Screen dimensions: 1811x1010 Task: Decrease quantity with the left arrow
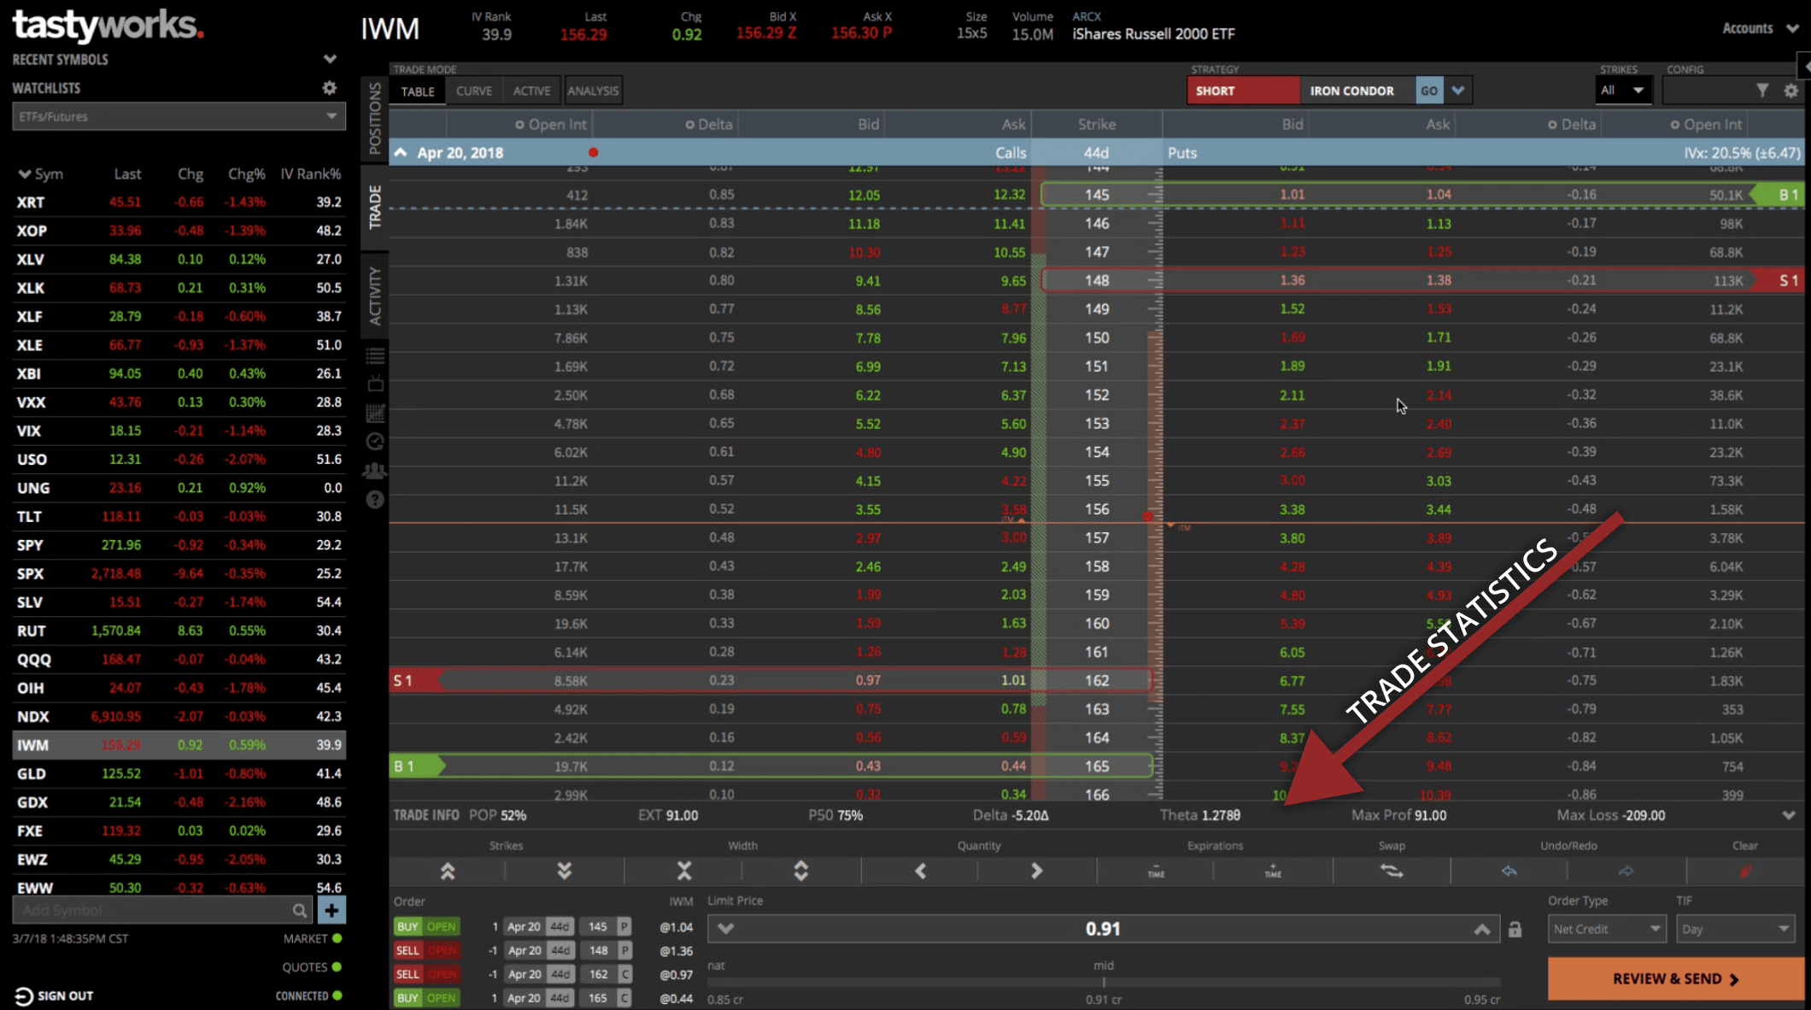click(x=920, y=871)
